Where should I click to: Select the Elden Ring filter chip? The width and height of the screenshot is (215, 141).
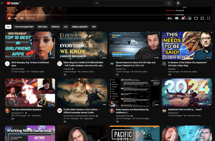(x=42, y=27)
